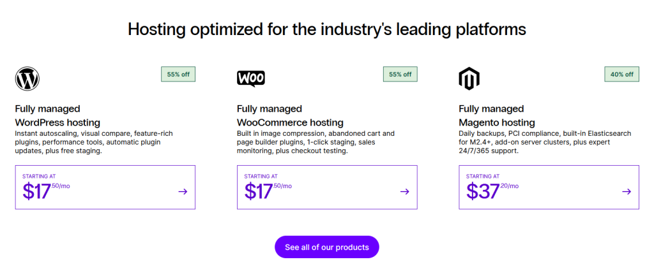Click the Magento 40% off badge
654x269 pixels.
621,74
